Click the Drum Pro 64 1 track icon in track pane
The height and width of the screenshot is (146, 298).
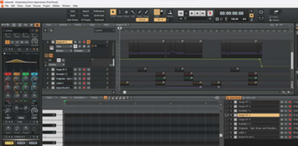53,88
